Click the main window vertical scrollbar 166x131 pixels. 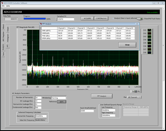pos(163,46)
